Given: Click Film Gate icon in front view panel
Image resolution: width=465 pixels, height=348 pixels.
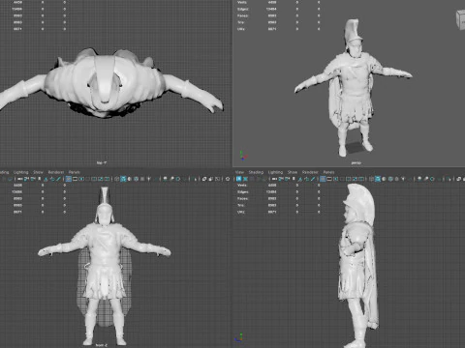Looking at the screenshot, I should [75, 179].
